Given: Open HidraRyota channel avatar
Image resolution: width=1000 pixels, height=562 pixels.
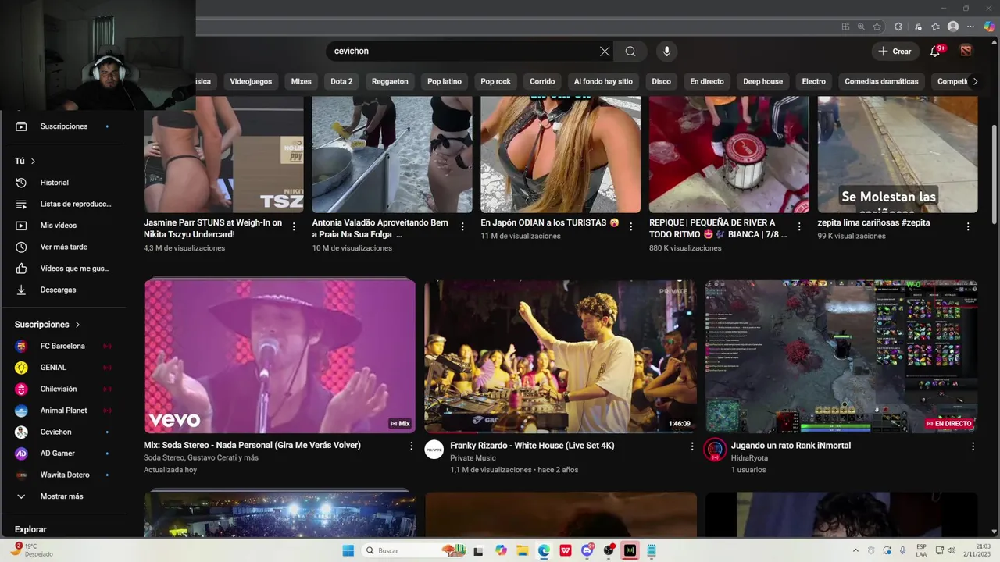Looking at the screenshot, I should pos(715,450).
